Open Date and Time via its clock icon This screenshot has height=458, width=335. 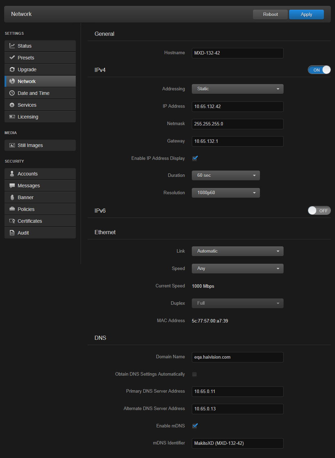click(12, 93)
